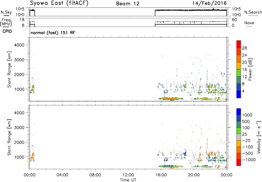Select the Slant Range label of velocity panel

tap(9, 137)
